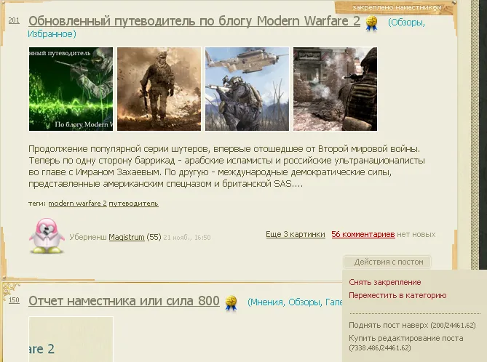Click the 'закреплено наместником' pinned label

tap(397, 7)
